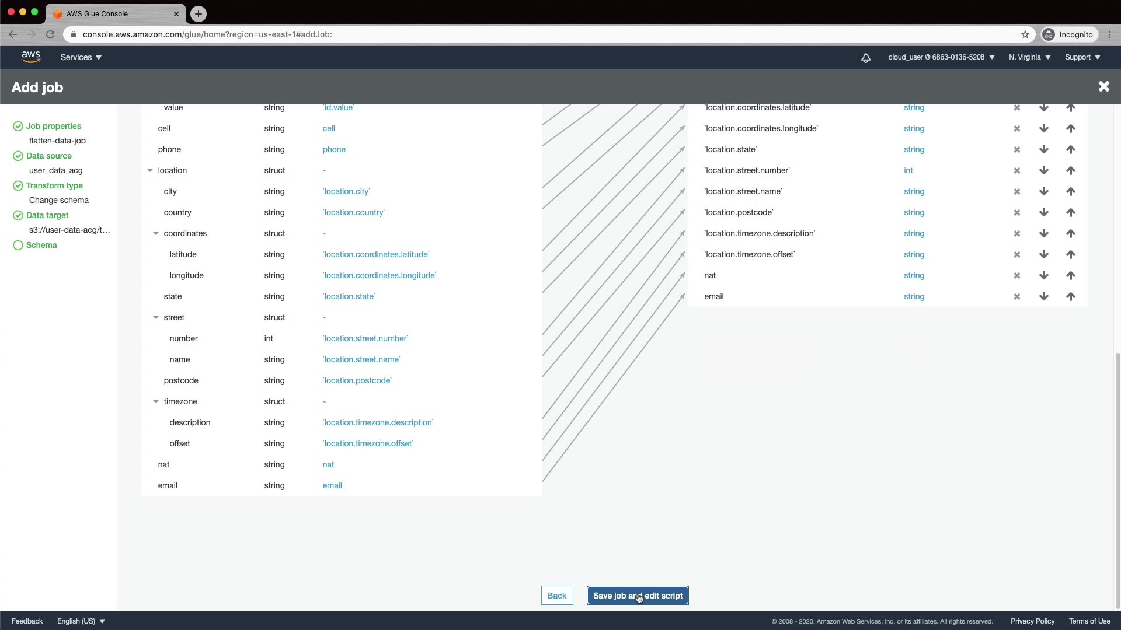Change data type of location.street.number int
Image resolution: width=1121 pixels, height=630 pixels.
(x=908, y=170)
